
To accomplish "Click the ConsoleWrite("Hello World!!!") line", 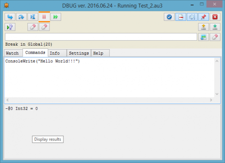I will click(x=43, y=61).
